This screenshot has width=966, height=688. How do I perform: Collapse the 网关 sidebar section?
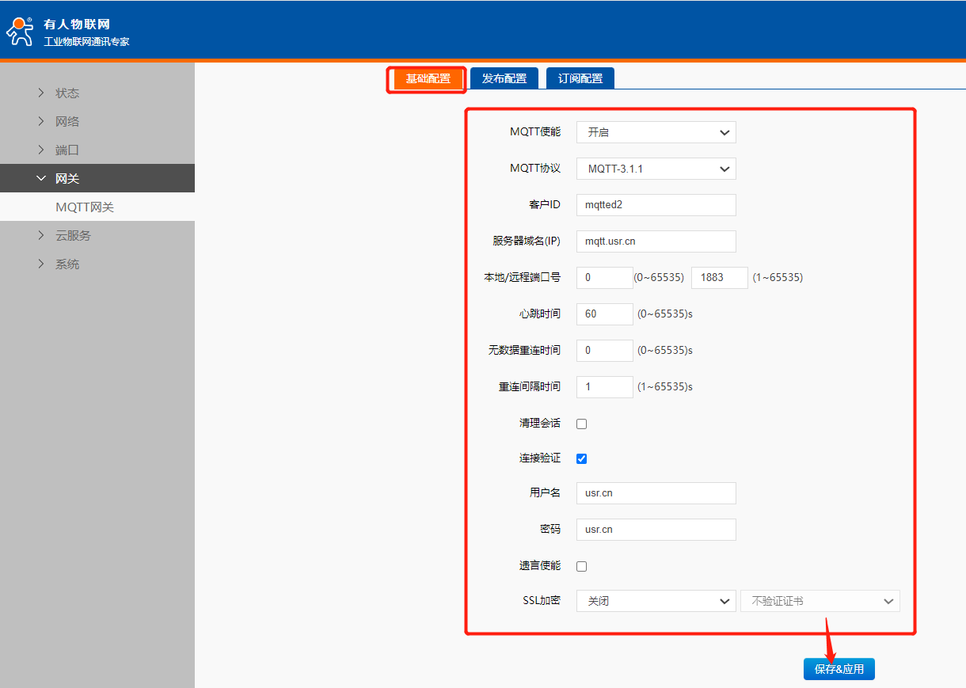[67, 178]
